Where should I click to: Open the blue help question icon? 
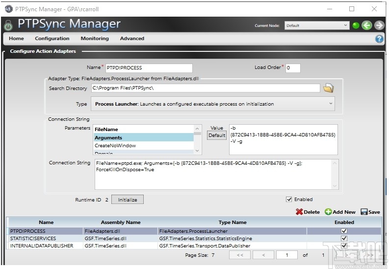click(379, 39)
